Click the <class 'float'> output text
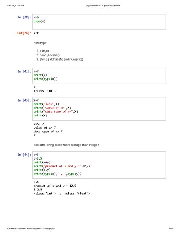The height and width of the screenshot is (234, 181). click(x=77, y=194)
